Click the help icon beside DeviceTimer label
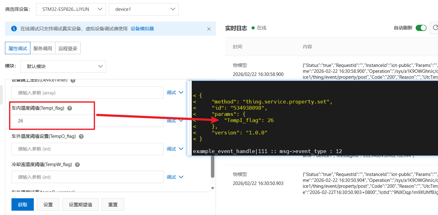Viewport: 438px width, 215px height. click(73, 80)
